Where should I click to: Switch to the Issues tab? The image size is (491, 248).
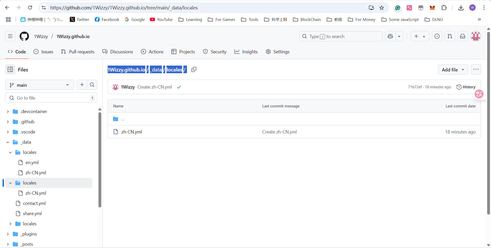pyautogui.click(x=43, y=52)
